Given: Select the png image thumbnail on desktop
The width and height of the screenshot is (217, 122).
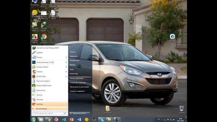Looking at the screenshot, I should [x=44, y=15].
